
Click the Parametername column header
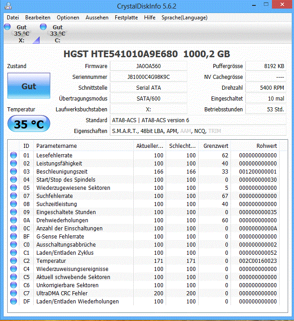(83, 146)
